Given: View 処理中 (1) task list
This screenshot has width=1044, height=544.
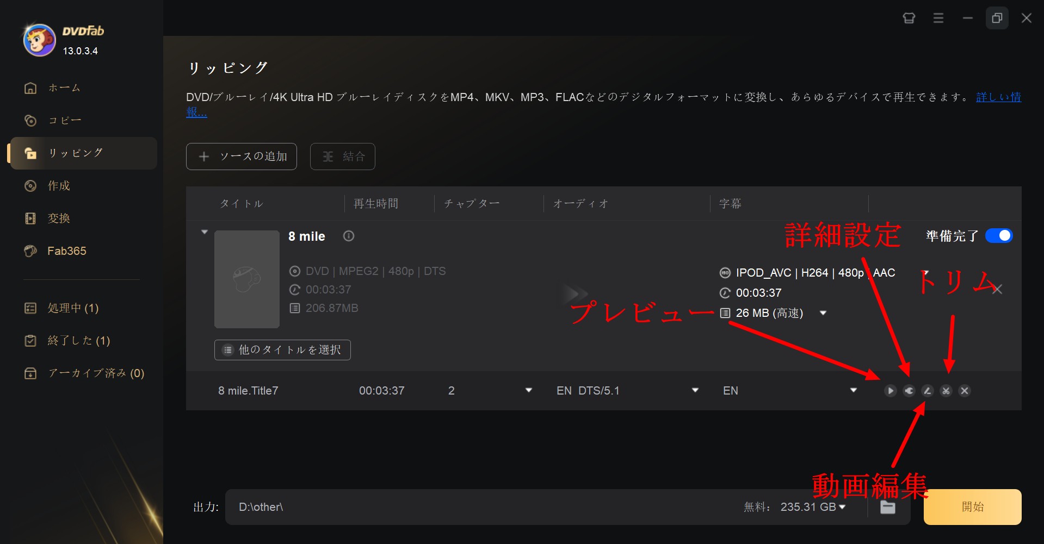Looking at the screenshot, I should tap(62, 308).
